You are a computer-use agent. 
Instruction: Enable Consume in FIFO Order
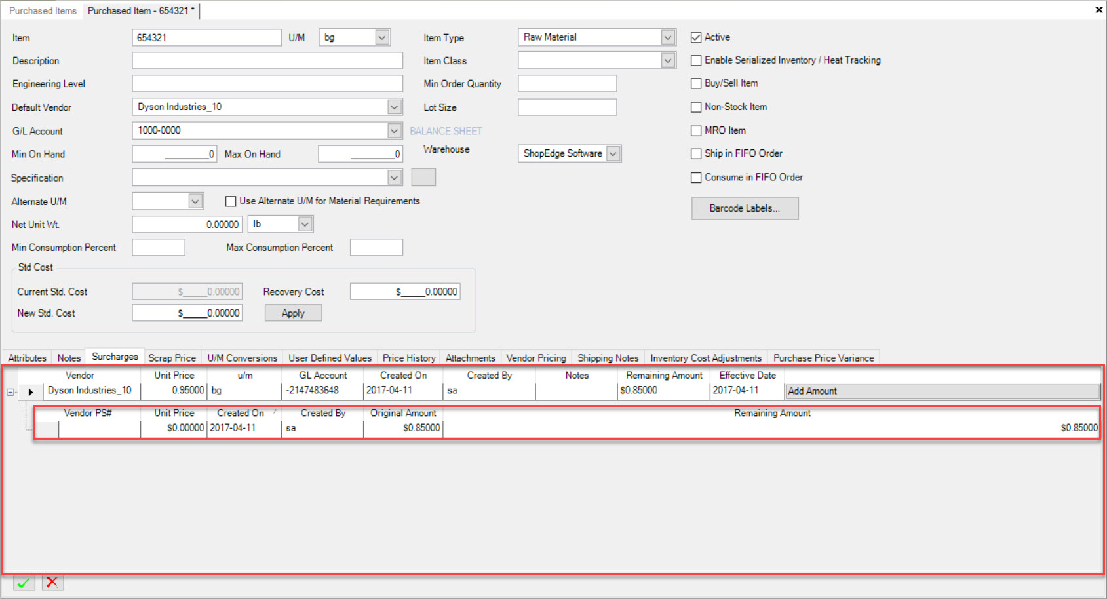click(x=696, y=177)
